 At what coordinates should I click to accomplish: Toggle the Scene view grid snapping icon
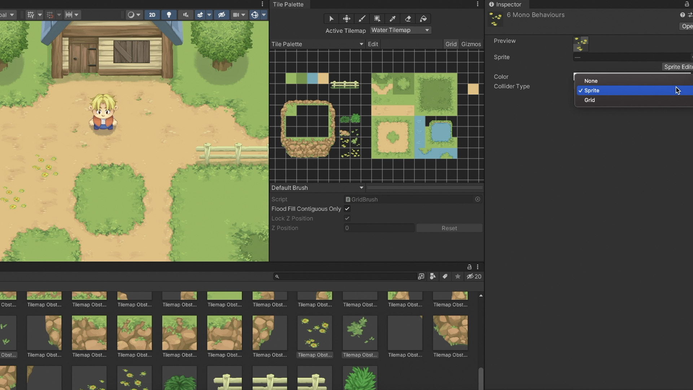[31, 15]
